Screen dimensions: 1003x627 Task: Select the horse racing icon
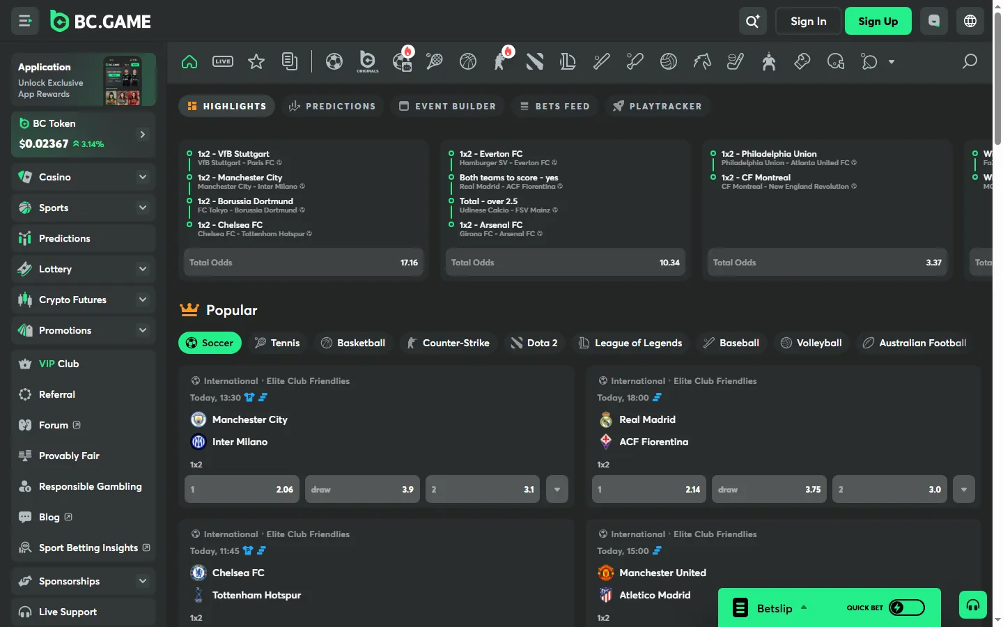702,61
